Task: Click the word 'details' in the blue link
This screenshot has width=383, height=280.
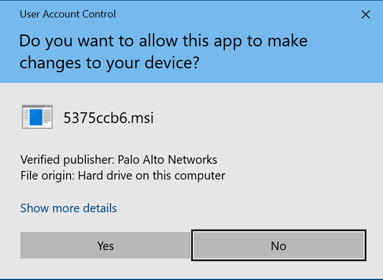Action: coord(99,208)
